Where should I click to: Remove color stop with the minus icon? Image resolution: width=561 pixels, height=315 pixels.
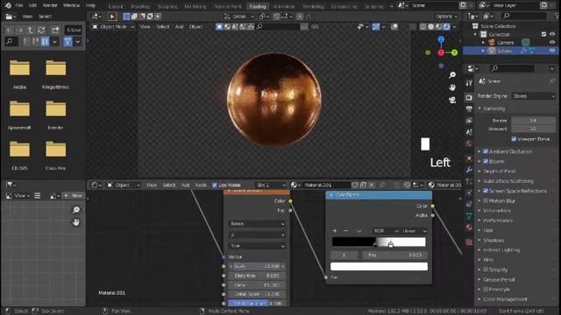pos(346,231)
